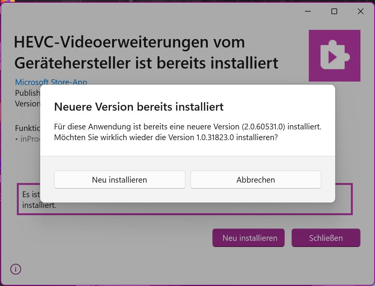Confirm with white Neu installieren dialog button

tap(119, 180)
